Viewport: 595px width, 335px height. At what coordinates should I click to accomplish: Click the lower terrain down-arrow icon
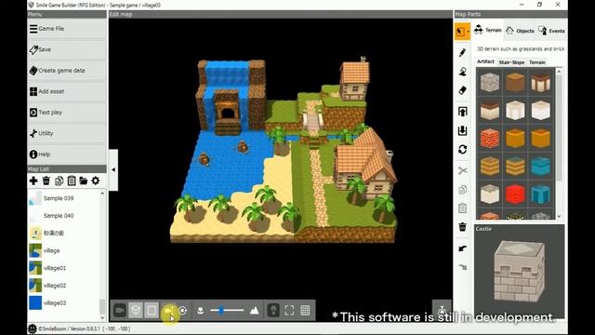(462, 130)
